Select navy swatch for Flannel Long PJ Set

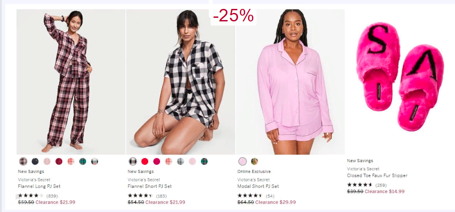pyautogui.click(x=35, y=161)
